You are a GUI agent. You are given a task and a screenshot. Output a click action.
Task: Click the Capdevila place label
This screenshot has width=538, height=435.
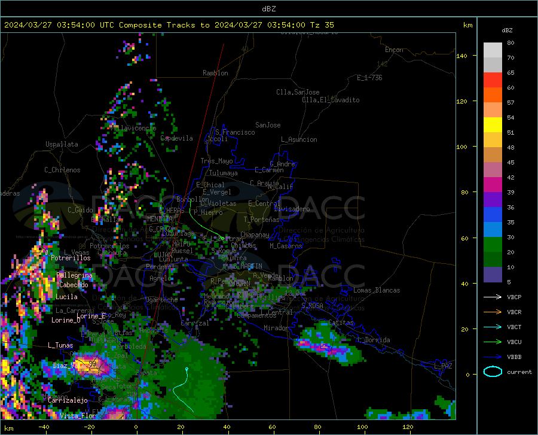[x=176, y=138]
